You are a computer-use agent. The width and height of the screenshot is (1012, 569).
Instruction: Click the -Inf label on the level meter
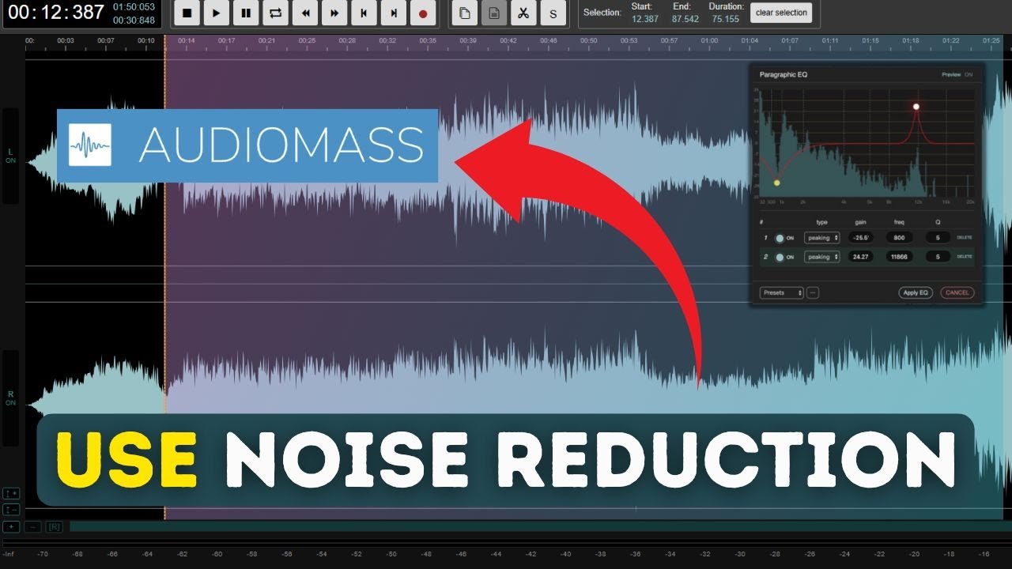(x=8, y=554)
